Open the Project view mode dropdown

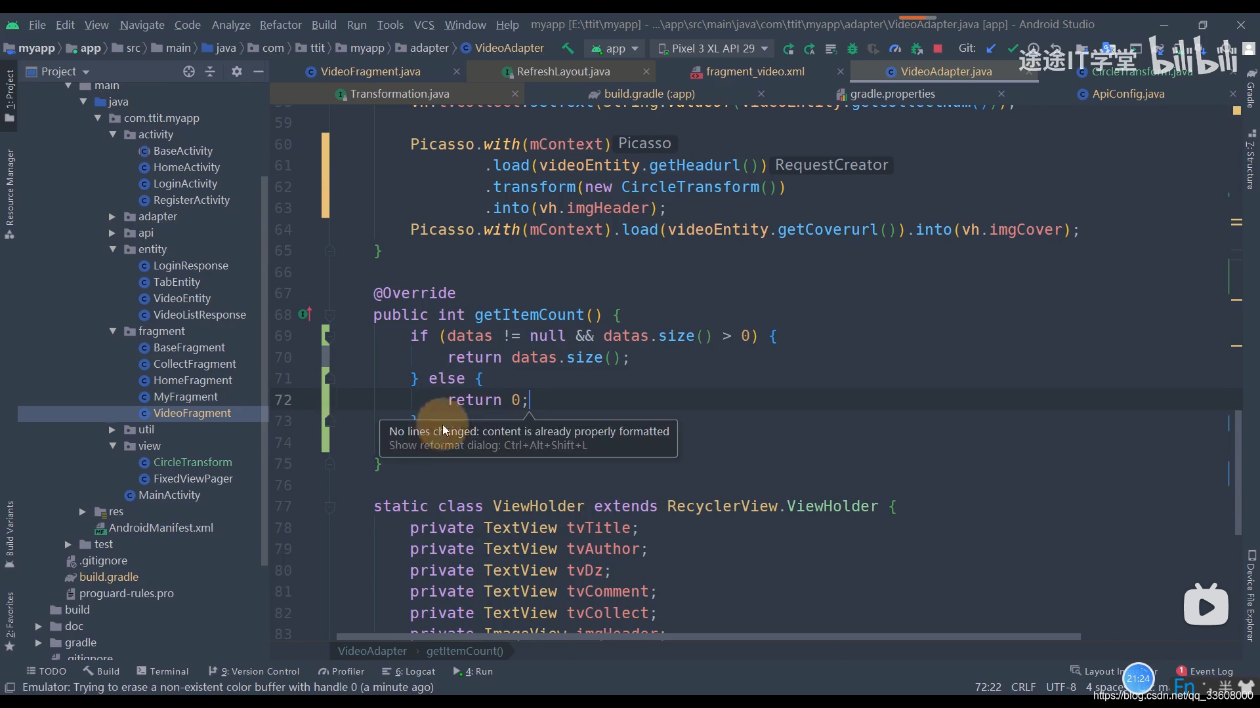58,71
